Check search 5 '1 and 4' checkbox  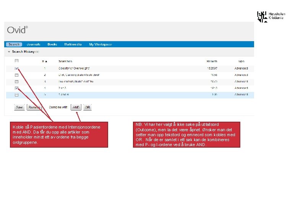tap(16, 95)
